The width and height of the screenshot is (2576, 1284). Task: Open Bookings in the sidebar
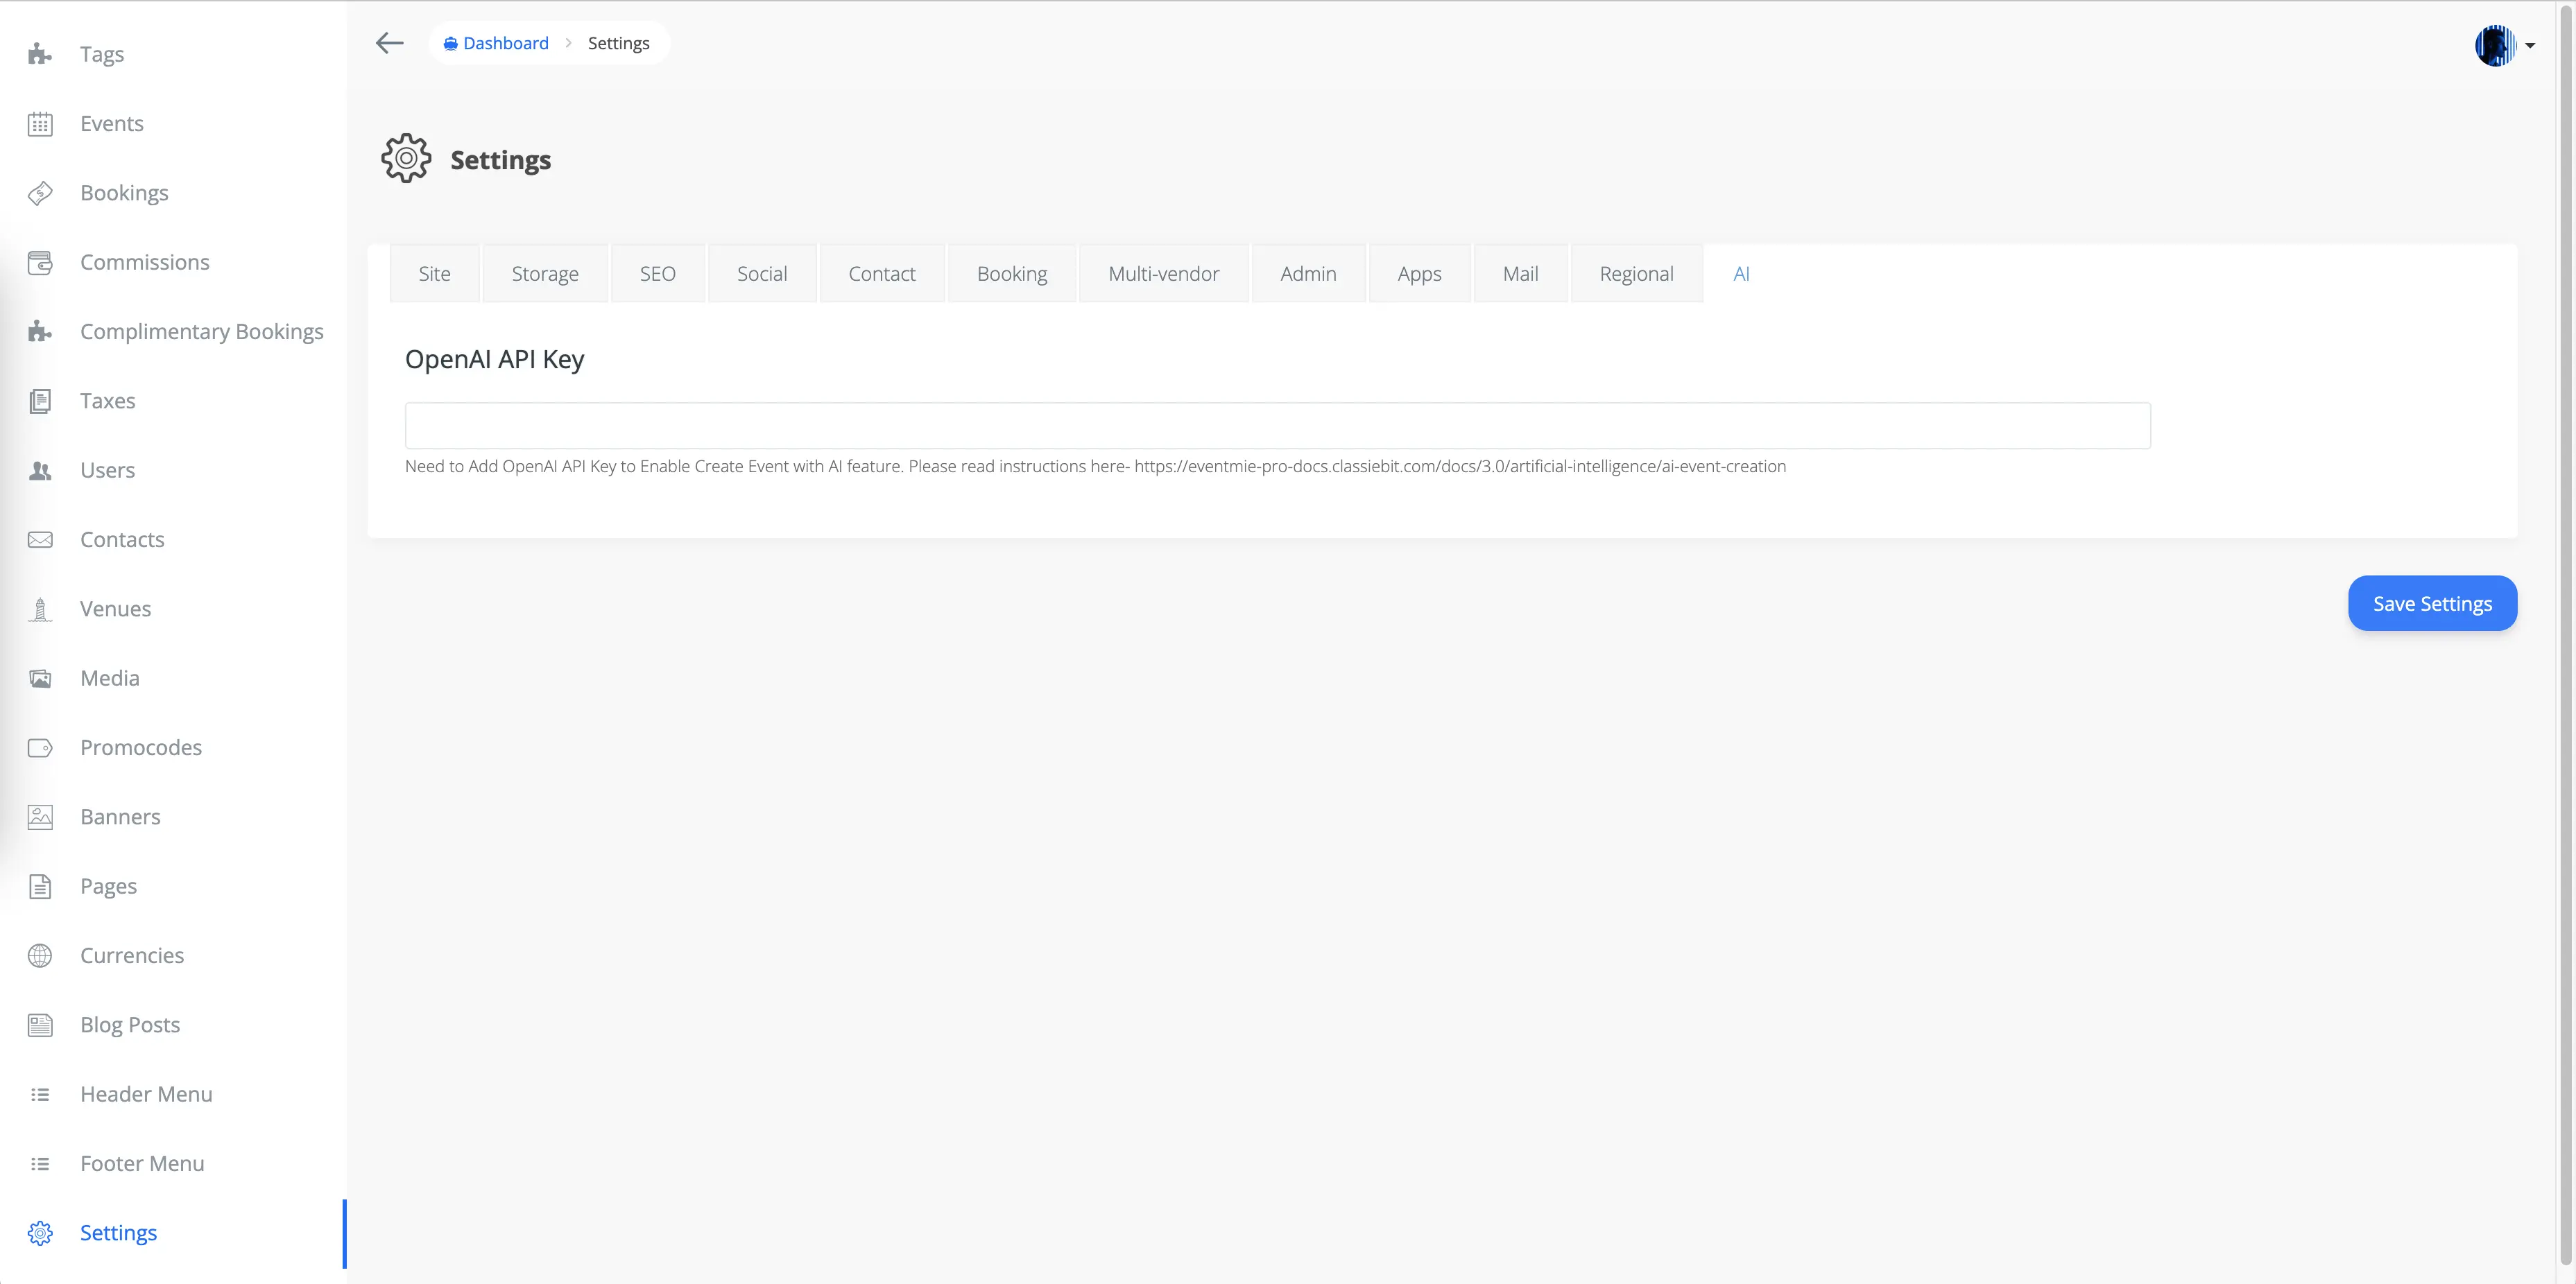pyautogui.click(x=124, y=193)
